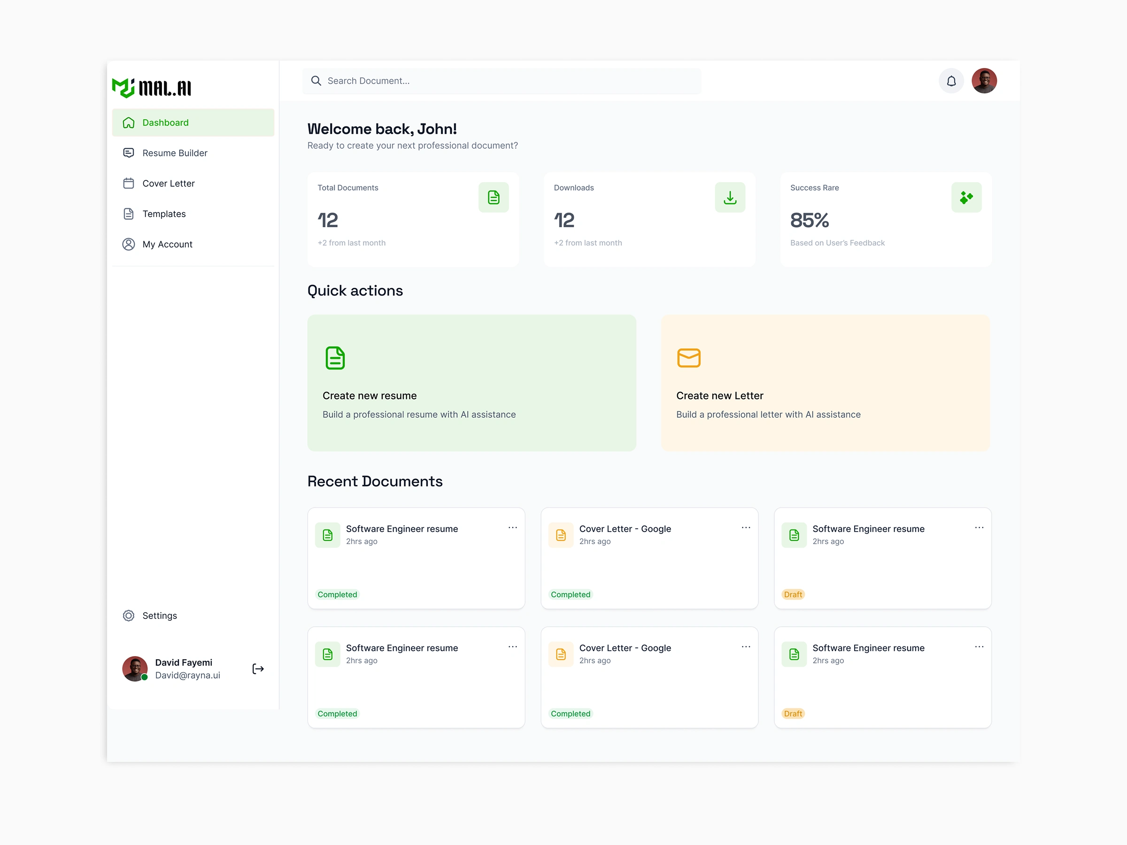The image size is (1127, 845).
Task: Click the Downloads arrow icon
Action: (730, 197)
